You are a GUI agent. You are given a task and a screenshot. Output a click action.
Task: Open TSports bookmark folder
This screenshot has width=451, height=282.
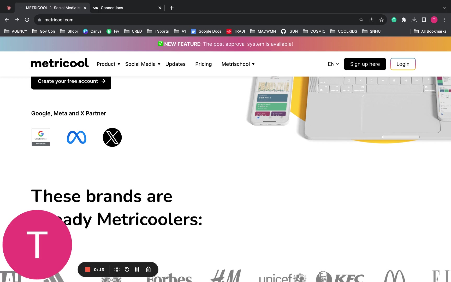[158, 31]
